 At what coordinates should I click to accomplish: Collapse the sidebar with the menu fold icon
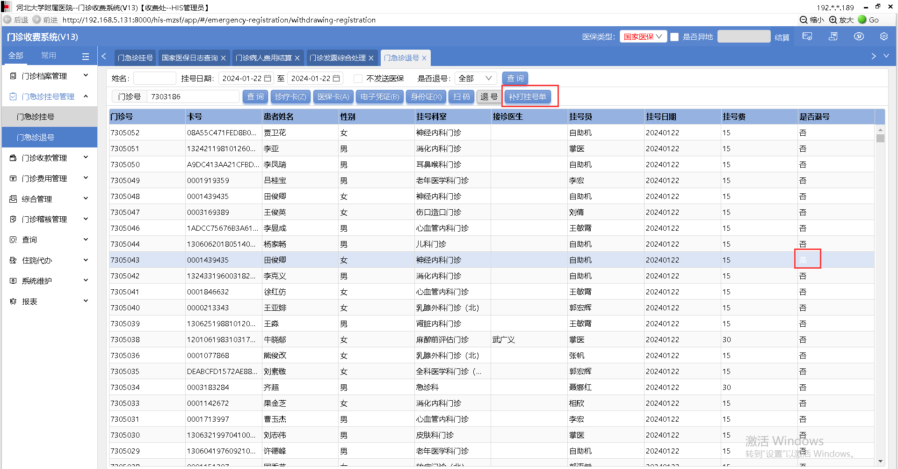[86, 56]
